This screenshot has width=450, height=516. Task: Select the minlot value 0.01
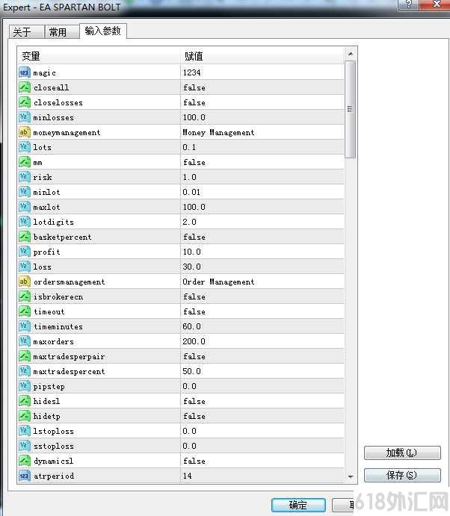[x=191, y=192]
